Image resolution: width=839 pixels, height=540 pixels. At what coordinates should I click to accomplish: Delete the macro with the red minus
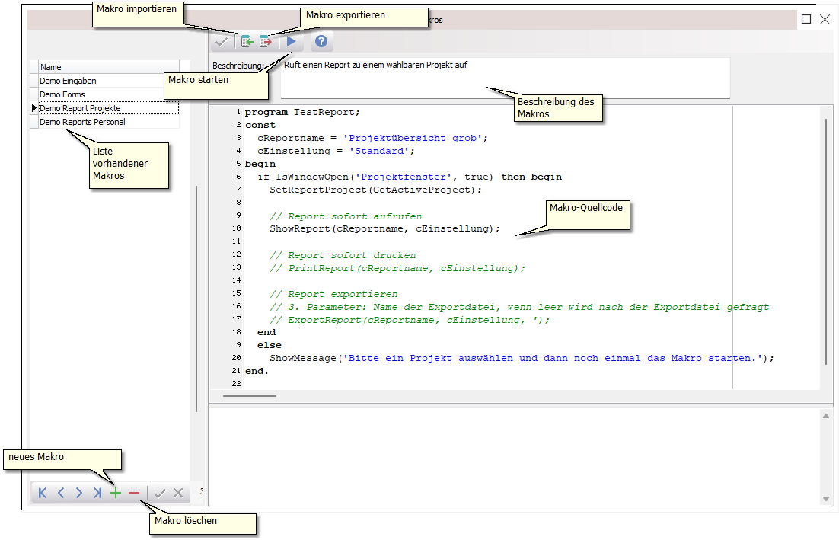pos(134,494)
